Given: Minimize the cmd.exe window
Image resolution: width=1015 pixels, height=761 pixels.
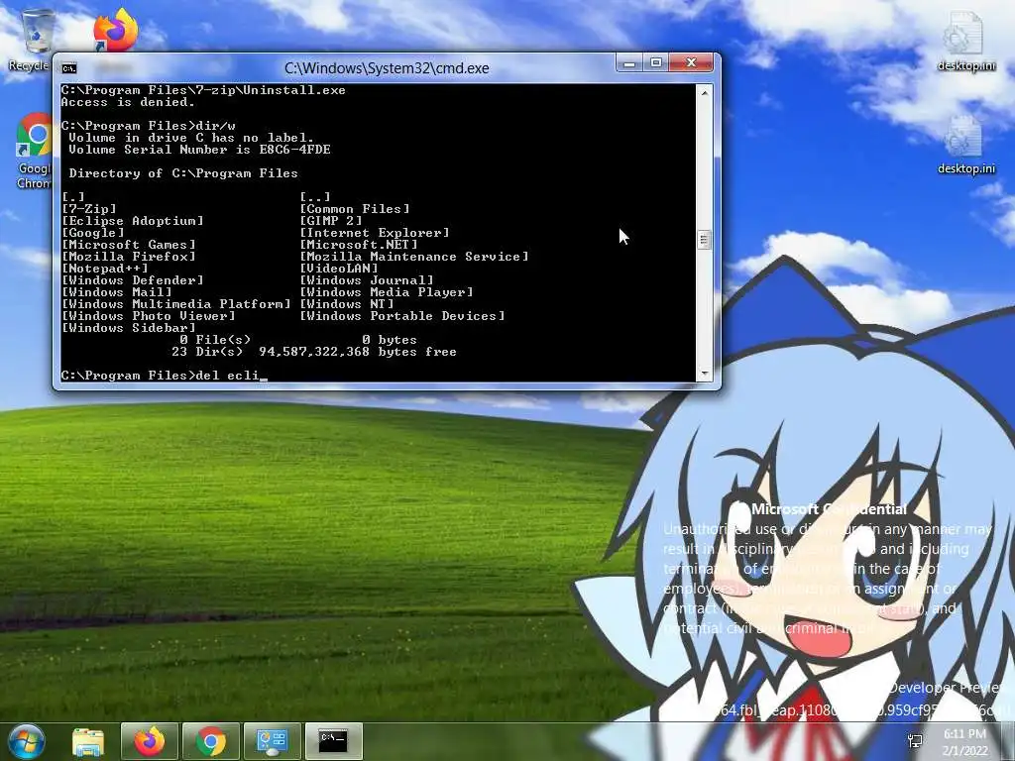Looking at the screenshot, I should (x=628, y=62).
